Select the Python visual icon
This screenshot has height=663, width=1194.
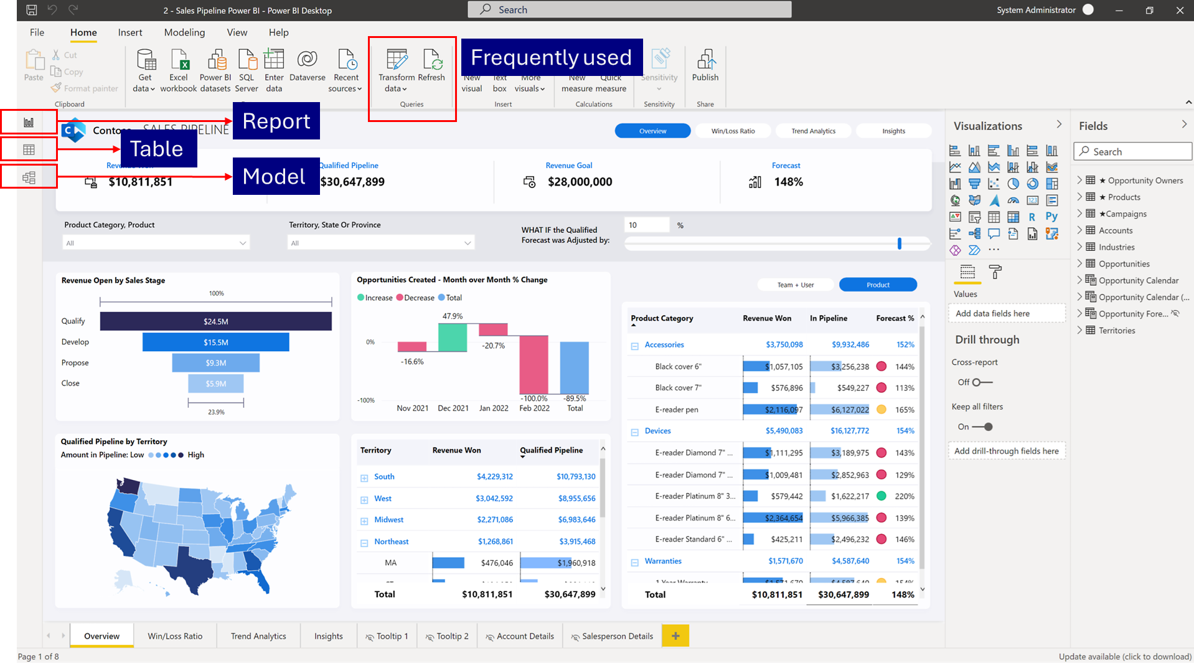[x=1051, y=217]
